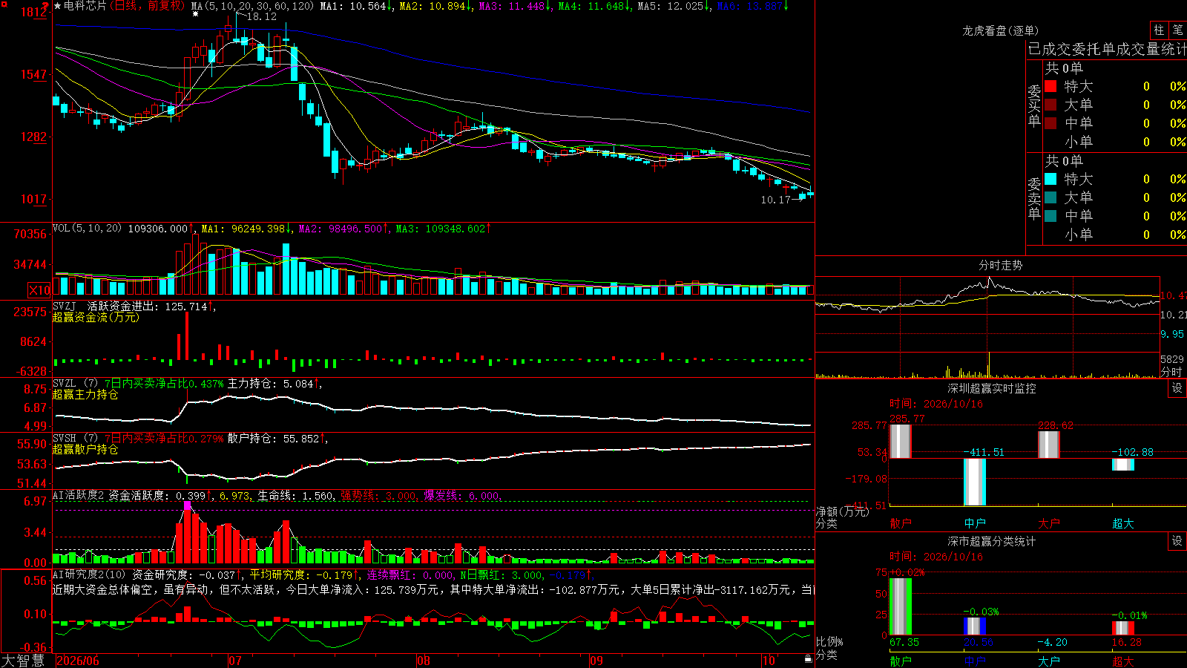Viewport: 1187px width, 668px height.
Task: Click the dark red 中单 buy-order swatch
Action: (1050, 123)
